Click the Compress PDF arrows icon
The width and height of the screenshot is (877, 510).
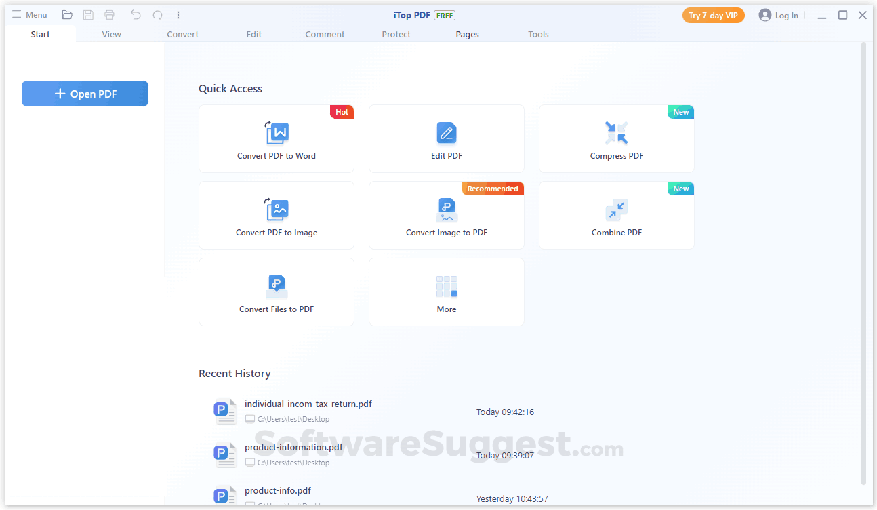(x=617, y=133)
